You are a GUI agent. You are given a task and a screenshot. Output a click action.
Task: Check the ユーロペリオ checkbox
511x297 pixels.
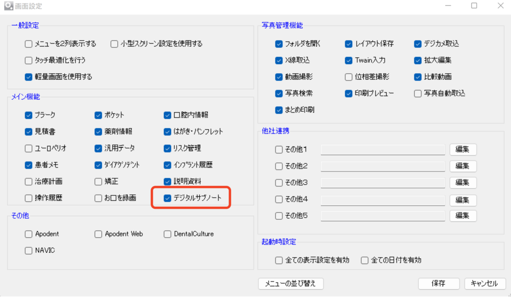pos(28,148)
